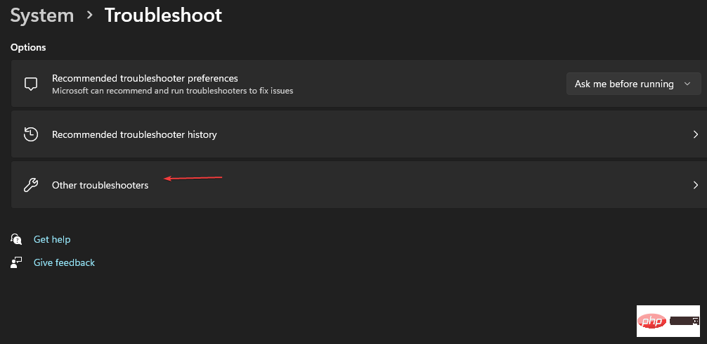707x344 pixels.
Task: Click the php logo watermark
Action: coord(651,321)
